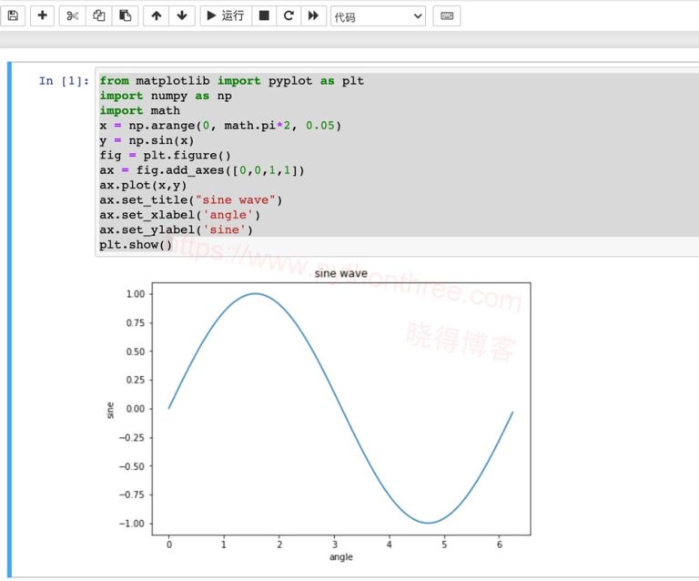The height and width of the screenshot is (581, 699).
Task: Restart the kernel using the circular arrow icon
Action: coord(289,15)
